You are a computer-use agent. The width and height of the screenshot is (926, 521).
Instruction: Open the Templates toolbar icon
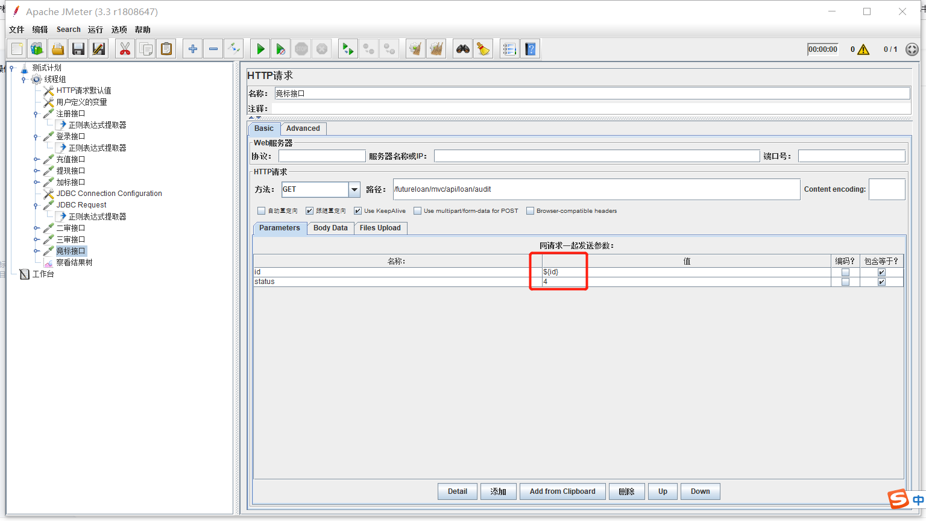click(x=37, y=49)
